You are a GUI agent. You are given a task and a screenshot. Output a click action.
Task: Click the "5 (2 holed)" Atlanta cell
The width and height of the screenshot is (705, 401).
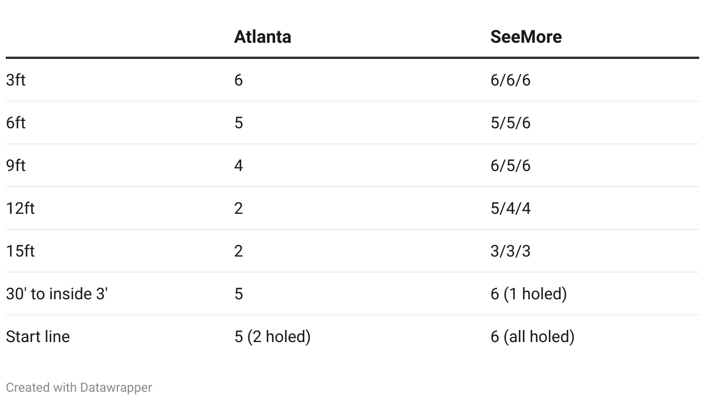tap(272, 336)
